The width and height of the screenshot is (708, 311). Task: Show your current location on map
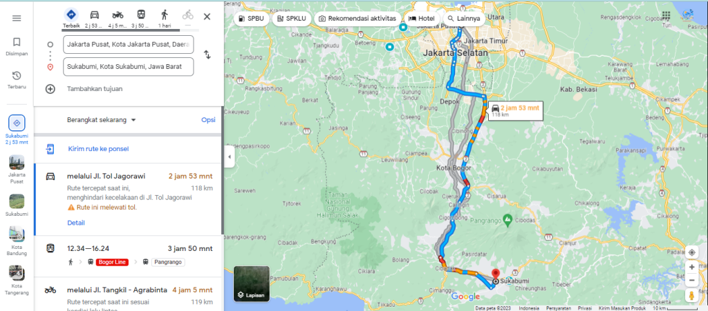(x=691, y=252)
